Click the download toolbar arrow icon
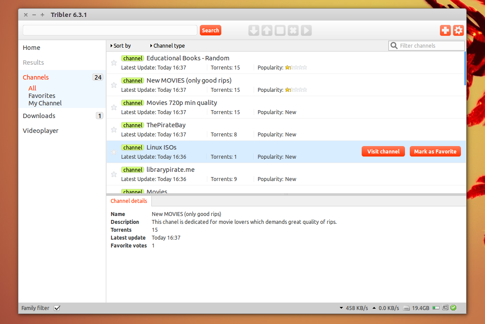This screenshot has height=324, width=485. tap(254, 30)
